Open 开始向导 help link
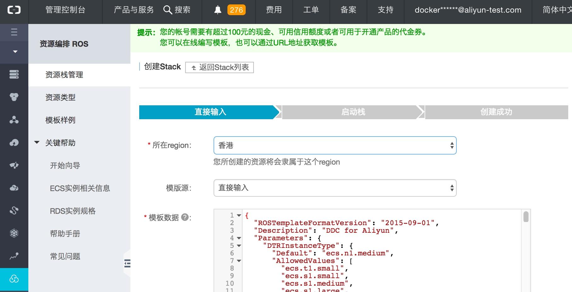The height and width of the screenshot is (292, 572). (65, 166)
